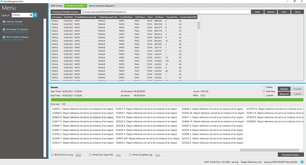
Task: Click the PartNum column header
Action: pyautogui.click(x=159, y=17)
